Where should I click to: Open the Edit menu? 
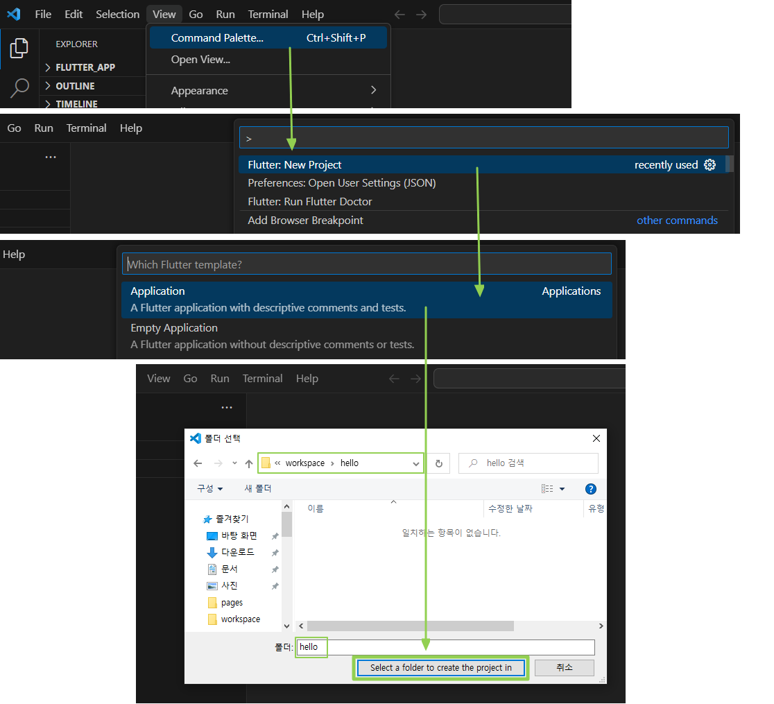[x=74, y=15]
